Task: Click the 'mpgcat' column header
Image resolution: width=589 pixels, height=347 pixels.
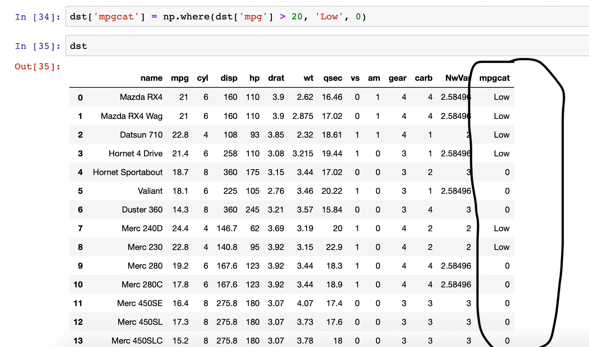Action: click(494, 78)
